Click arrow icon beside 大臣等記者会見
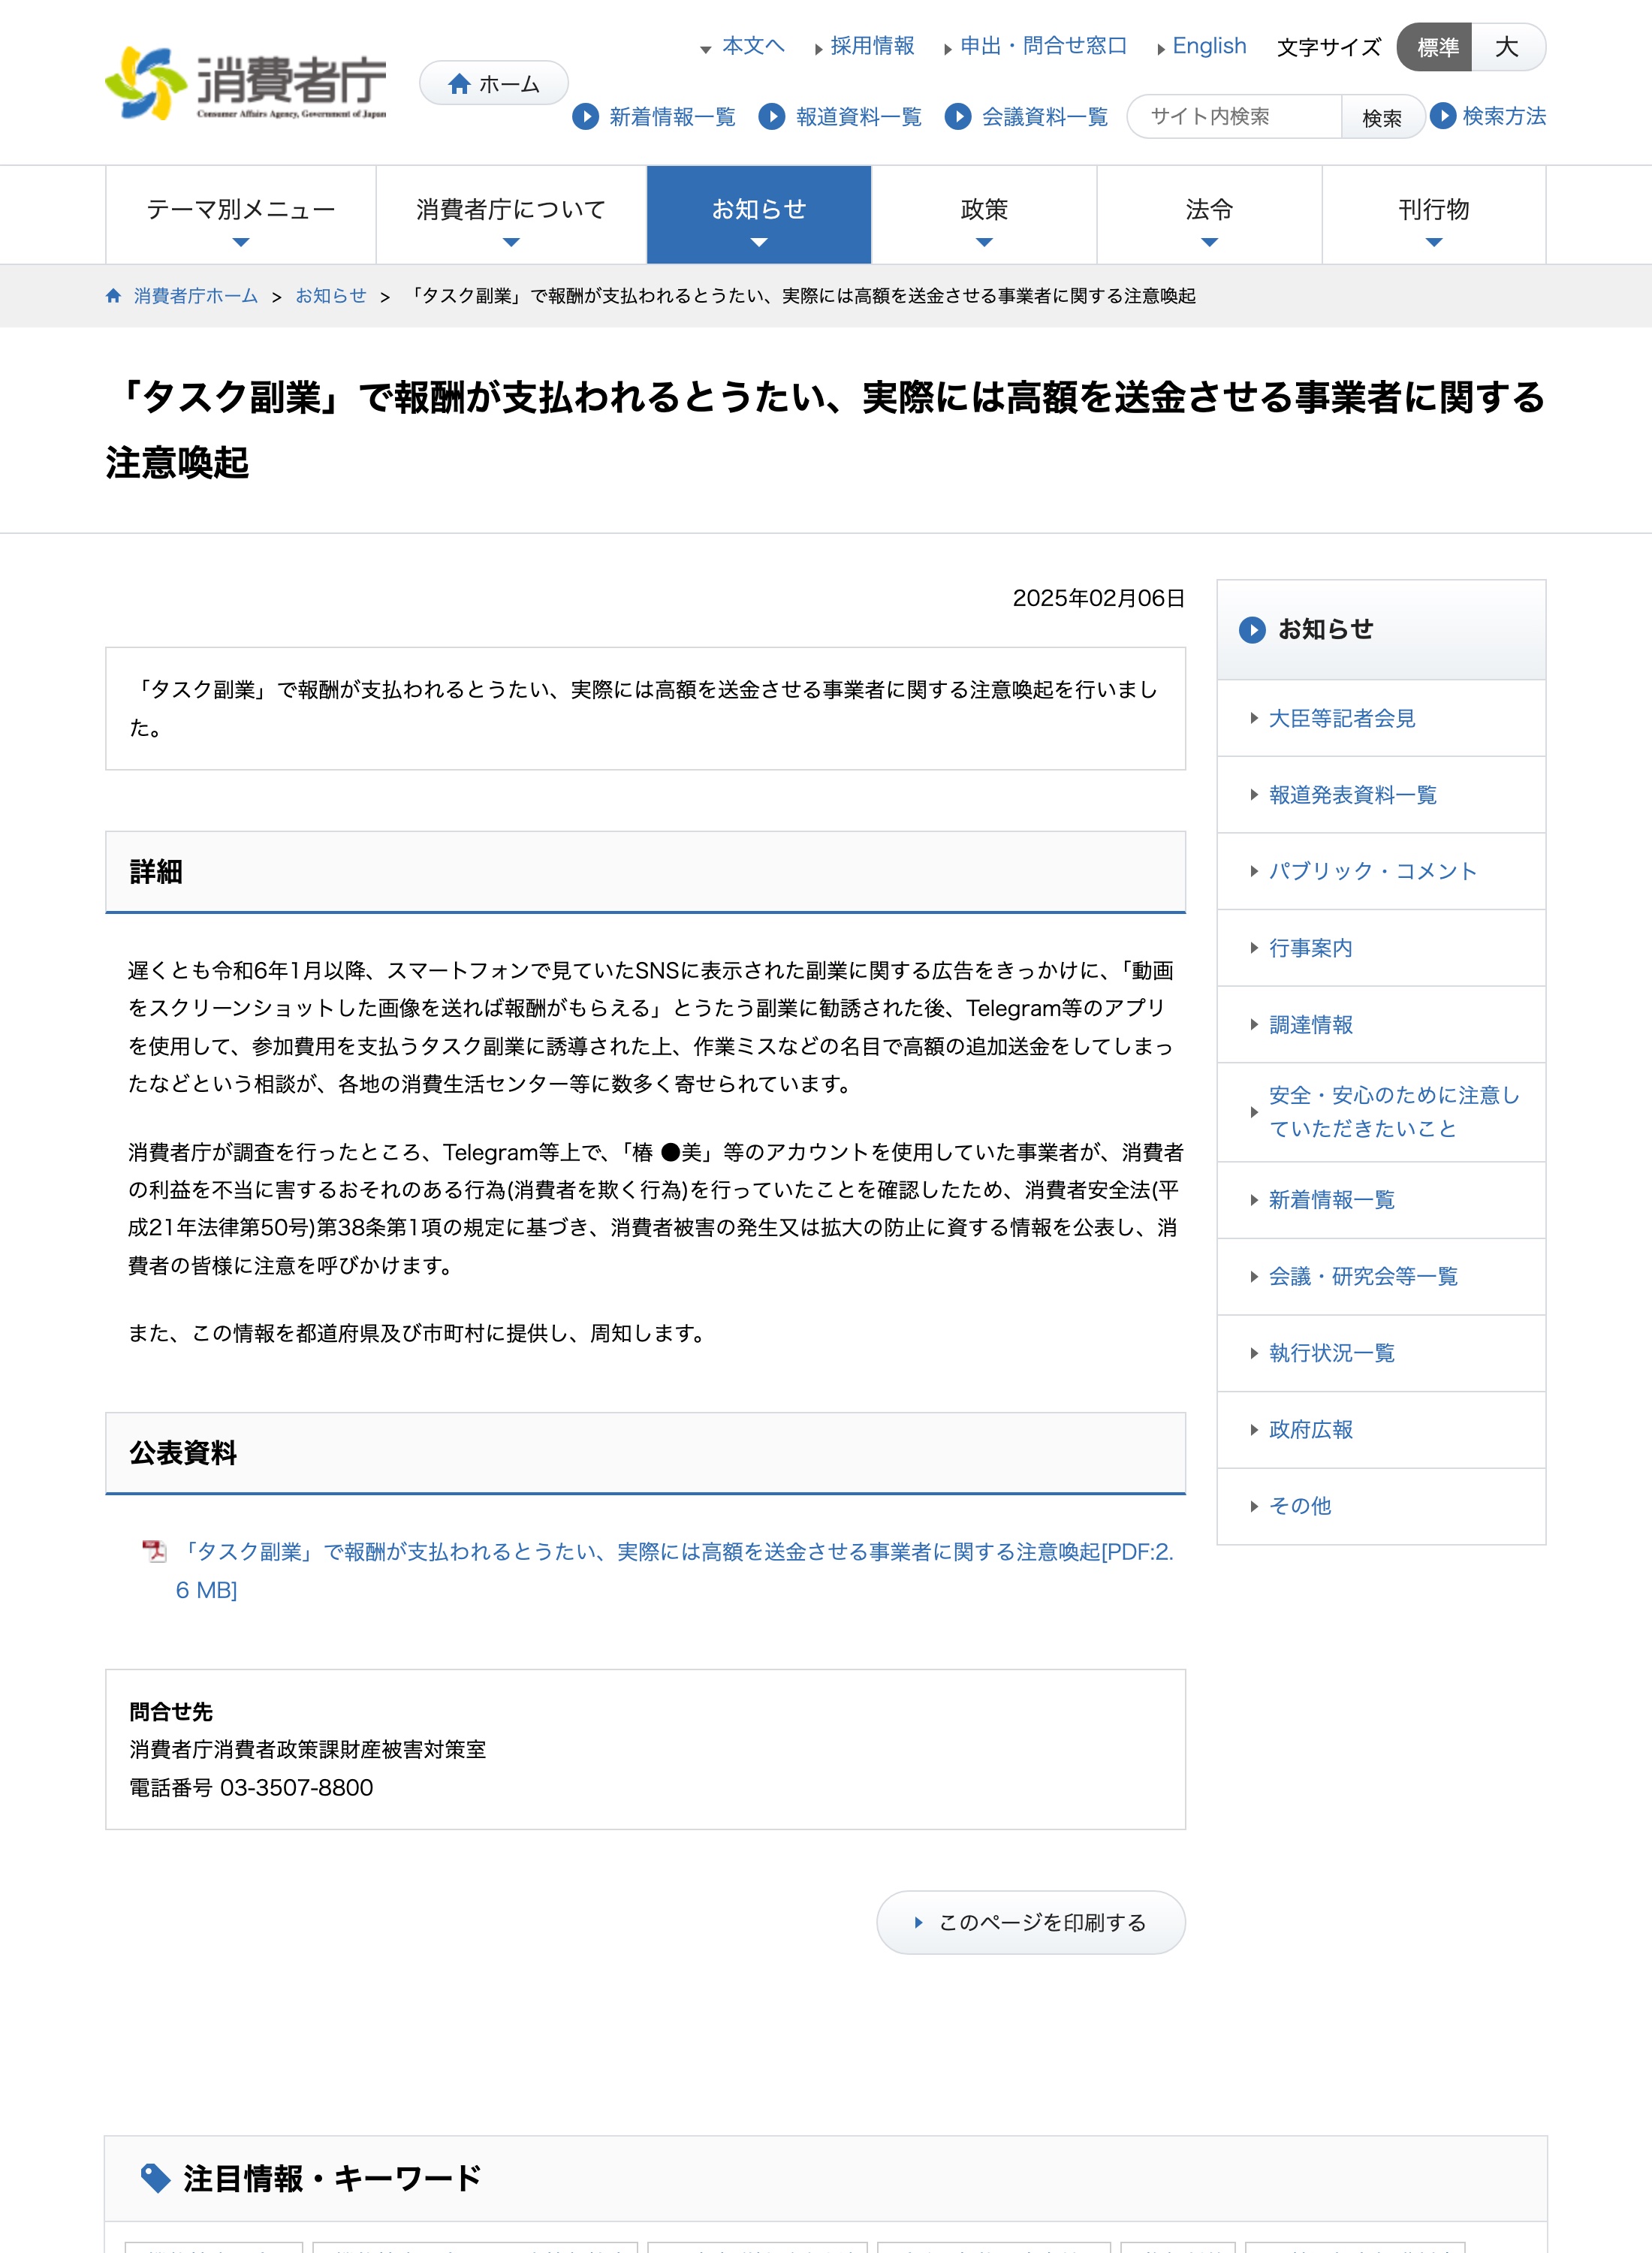The image size is (1652, 2253). [1254, 718]
